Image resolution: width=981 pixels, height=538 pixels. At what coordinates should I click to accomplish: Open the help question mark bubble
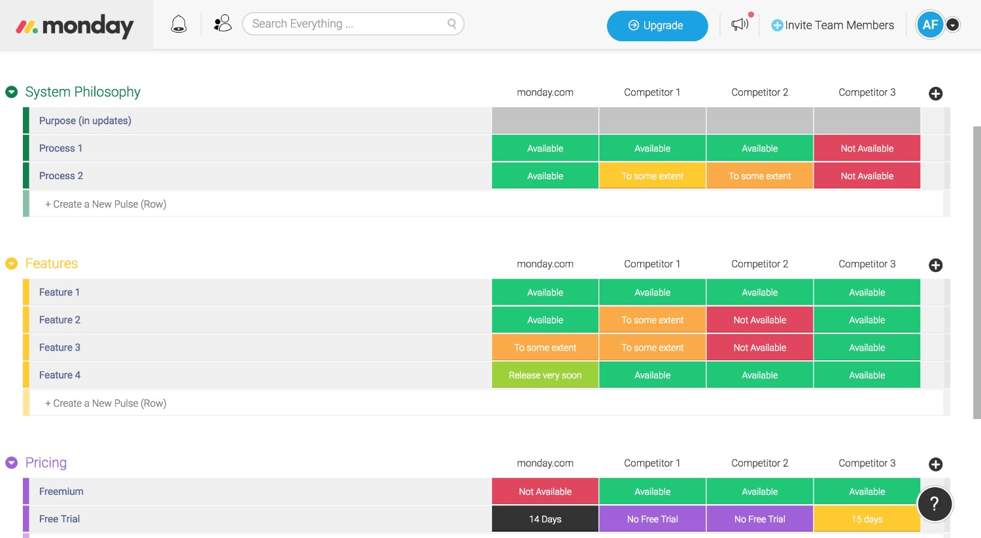tap(935, 504)
